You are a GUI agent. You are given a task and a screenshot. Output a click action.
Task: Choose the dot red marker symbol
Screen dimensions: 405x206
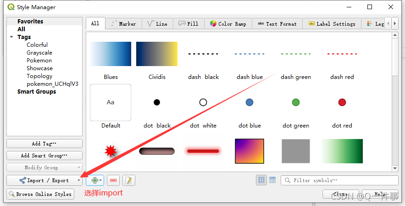(x=342, y=102)
